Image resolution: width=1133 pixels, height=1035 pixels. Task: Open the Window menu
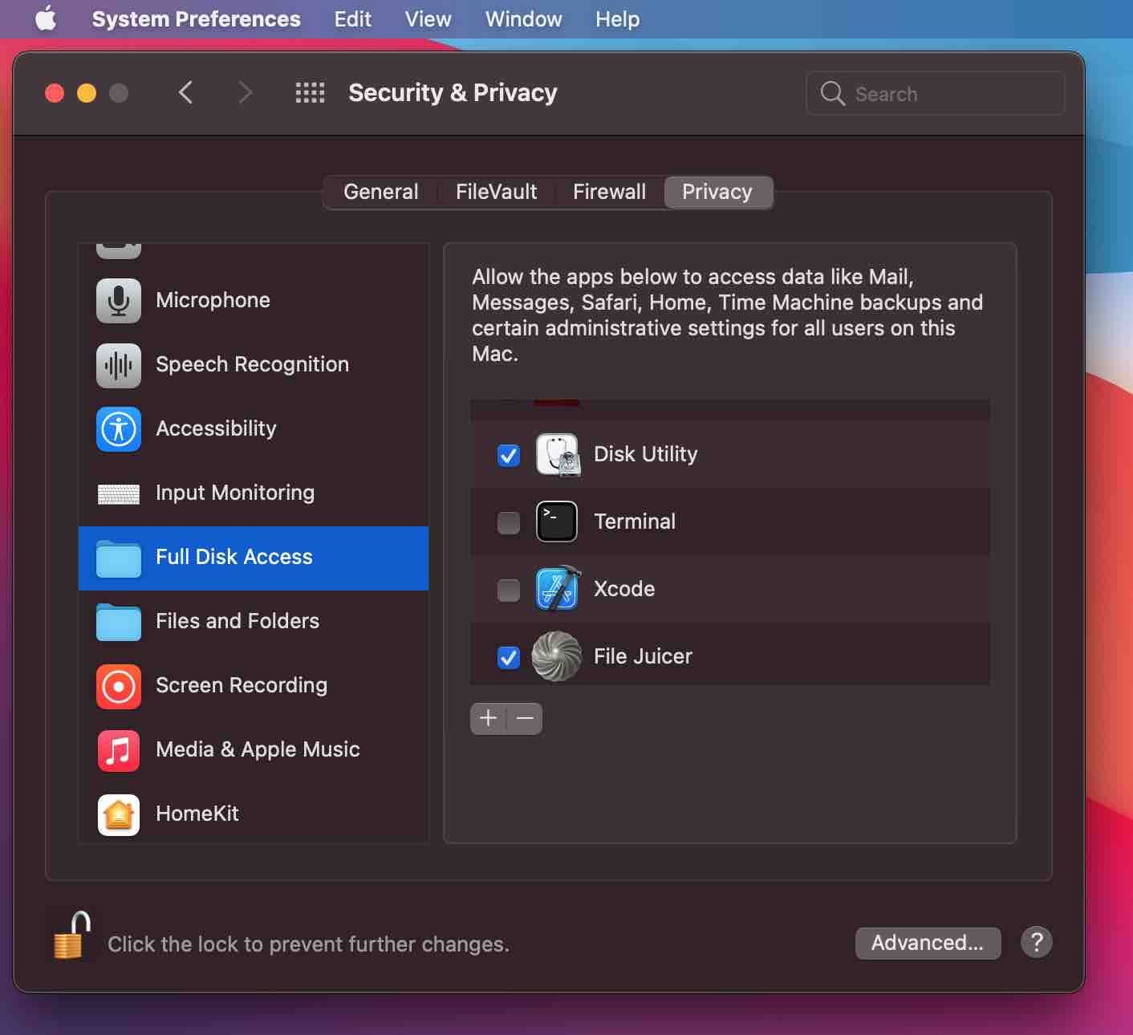524,19
